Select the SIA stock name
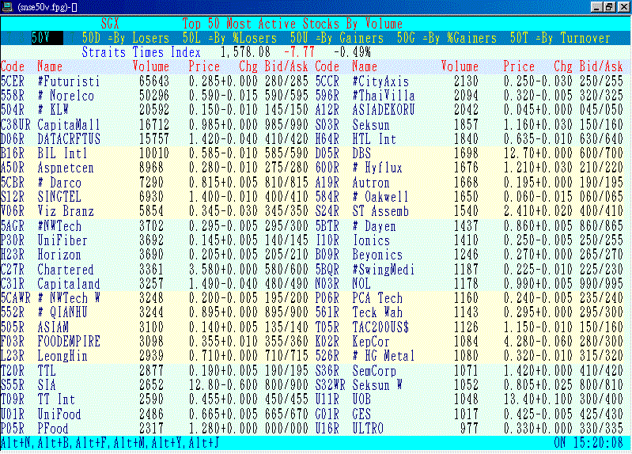This screenshot has width=632, height=454. pyautogui.click(x=47, y=385)
